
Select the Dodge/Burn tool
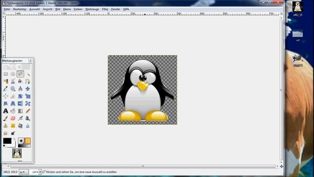point(13,133)
